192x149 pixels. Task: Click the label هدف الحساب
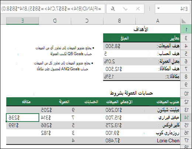168,54
